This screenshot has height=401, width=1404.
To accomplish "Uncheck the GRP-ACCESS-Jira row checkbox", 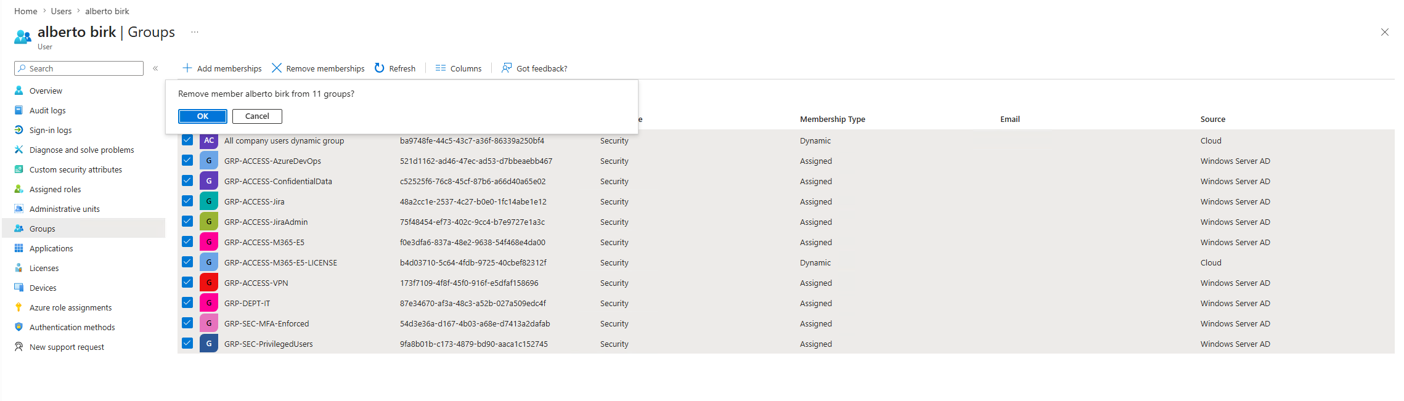I will coord(187,201).
